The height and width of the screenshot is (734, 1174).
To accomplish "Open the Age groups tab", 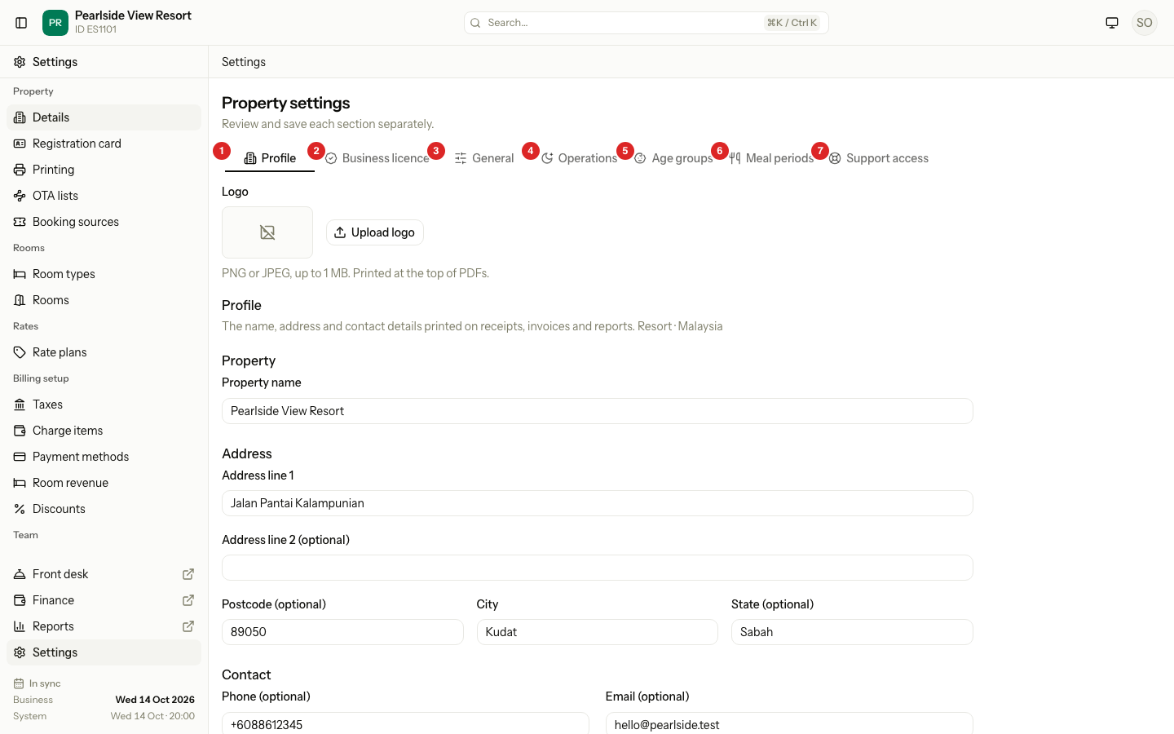I will pos(673,158).
